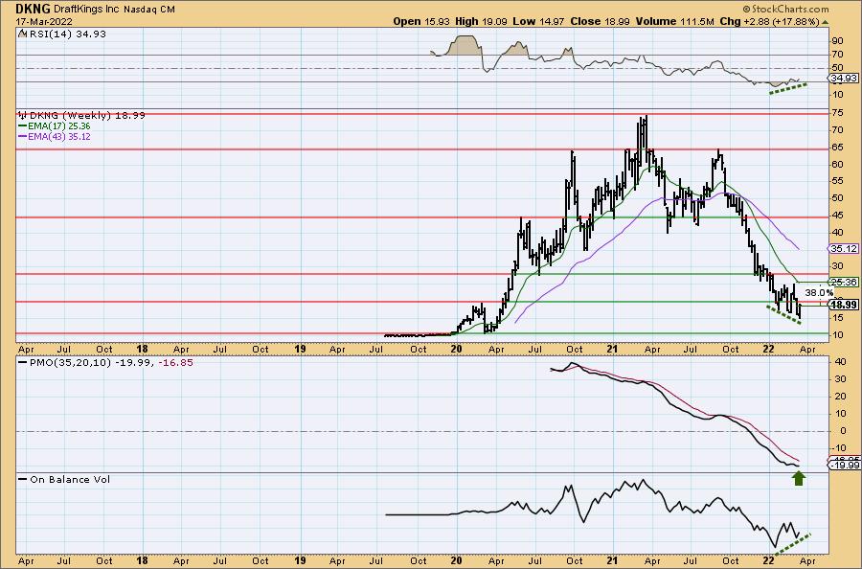Viewport: 862px width, 569px height.
Task: Click the purple EMA(43) legend line swatch
Action: point(22,136)
